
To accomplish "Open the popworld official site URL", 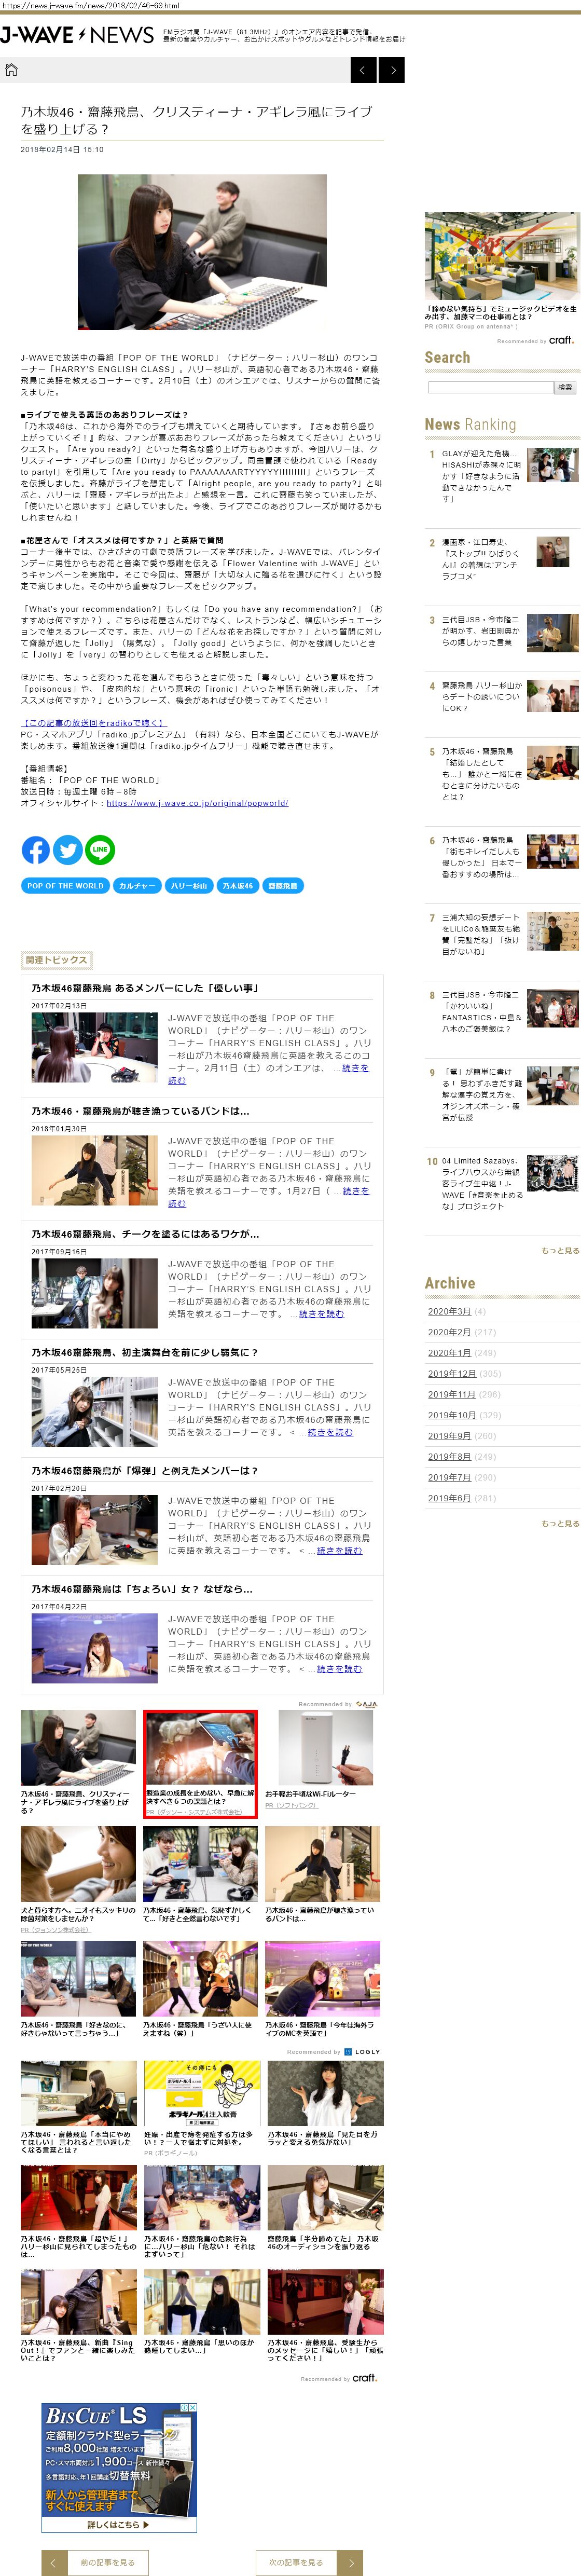I will click(x=197, y=803).
